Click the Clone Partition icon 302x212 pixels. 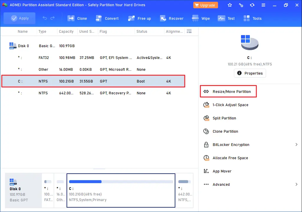point(206,131)
